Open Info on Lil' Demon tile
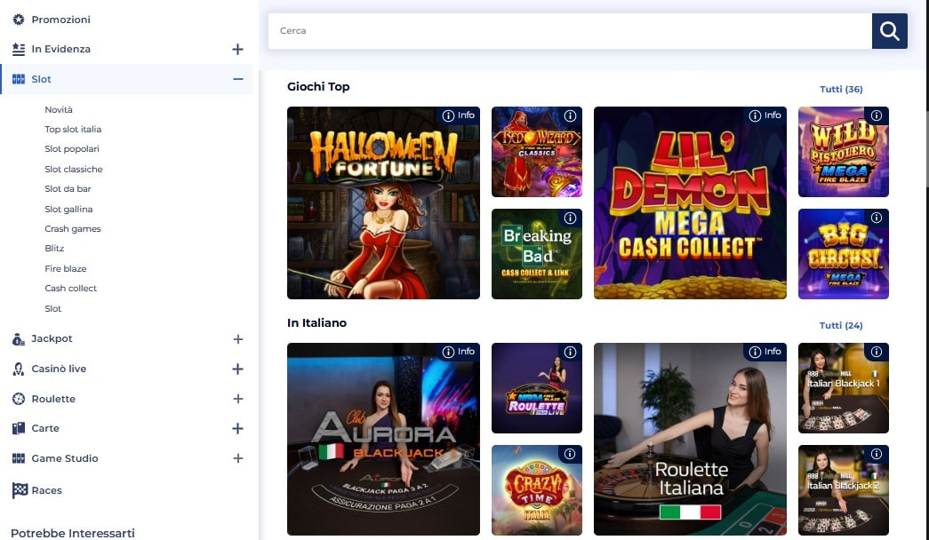 (765, 115)
